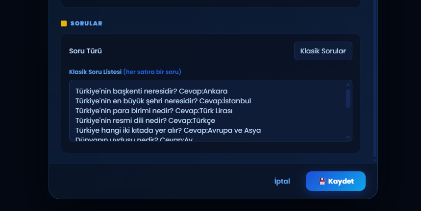
Task: Click the Klasik Soru Listesi label
Action: point(95,72)
